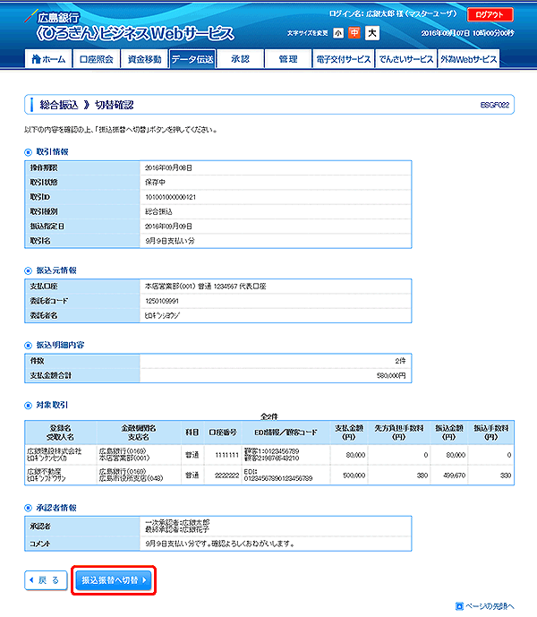The width and height of the screenshot is (537, 617).
Task: Click the total amount 580,000円
Action: tap(391, 376)
